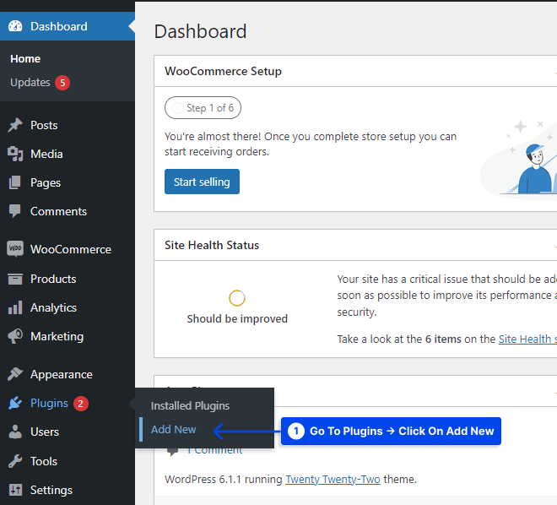The height and width of the screenshot is (505, 557).
Task: Click the Dashboard page title
Action: pos(200,31)
